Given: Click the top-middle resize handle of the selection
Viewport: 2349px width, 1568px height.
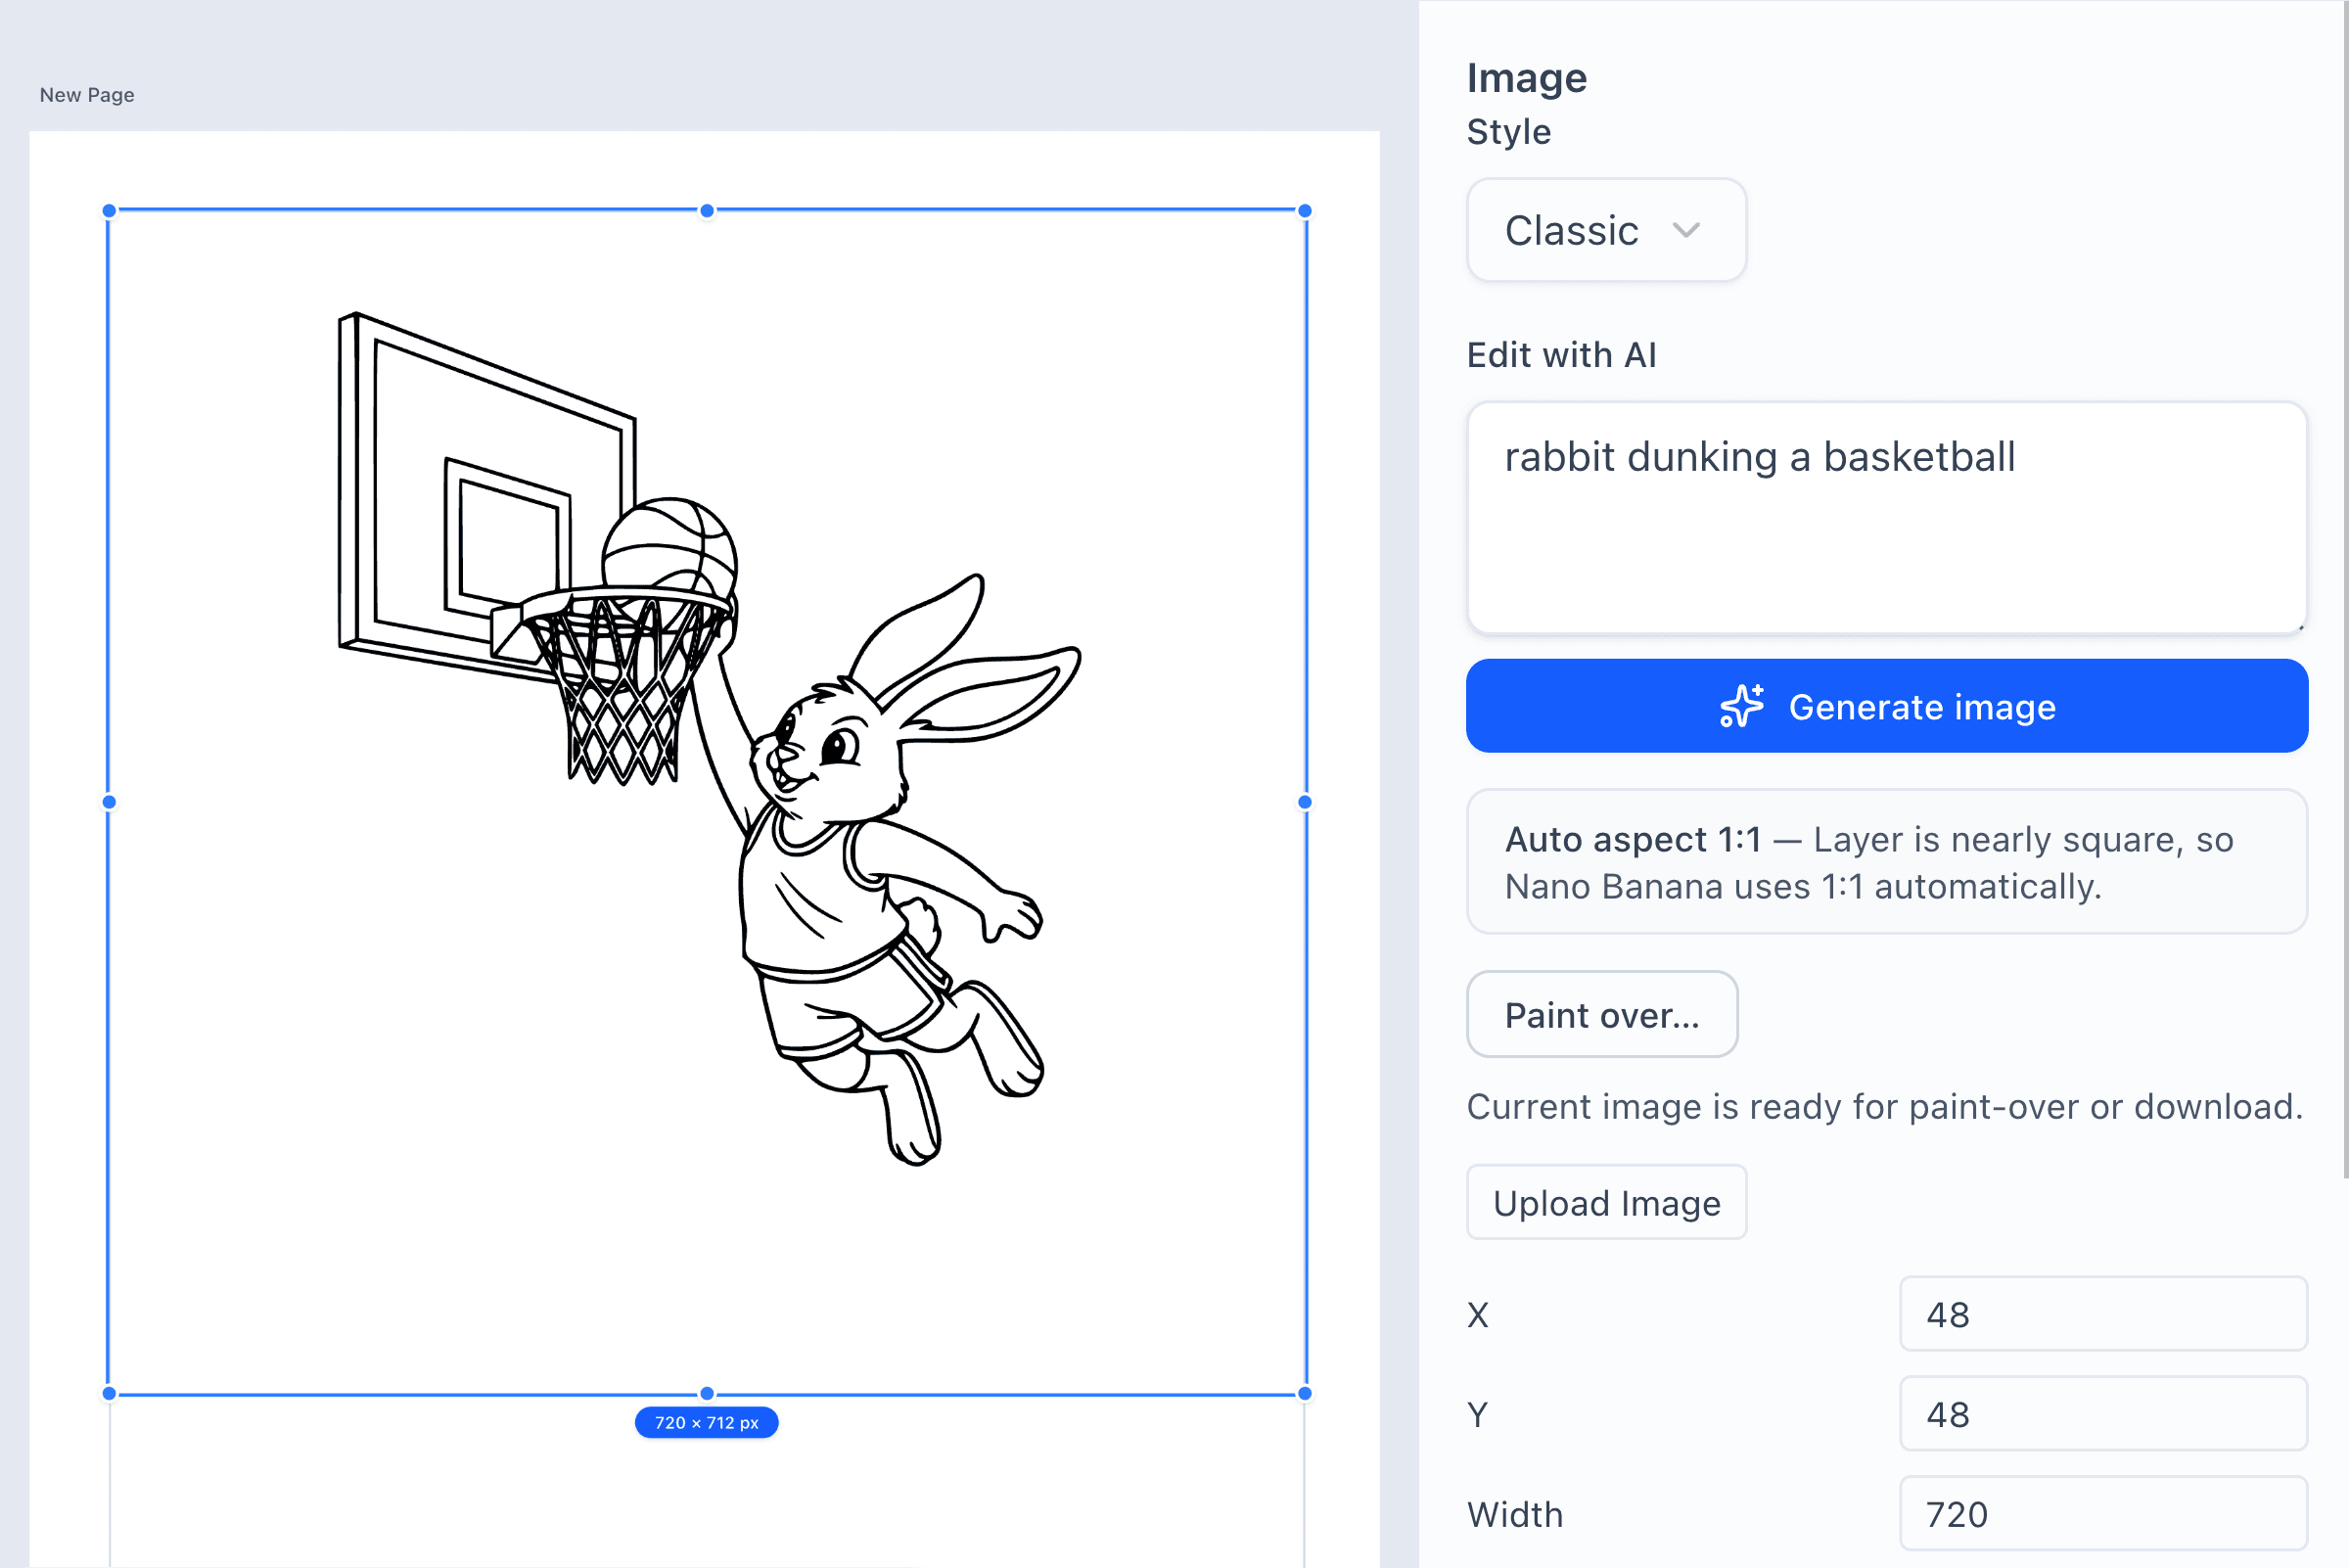Looking at the screenshot, I should pyautogui.click(x=707, y=210).
